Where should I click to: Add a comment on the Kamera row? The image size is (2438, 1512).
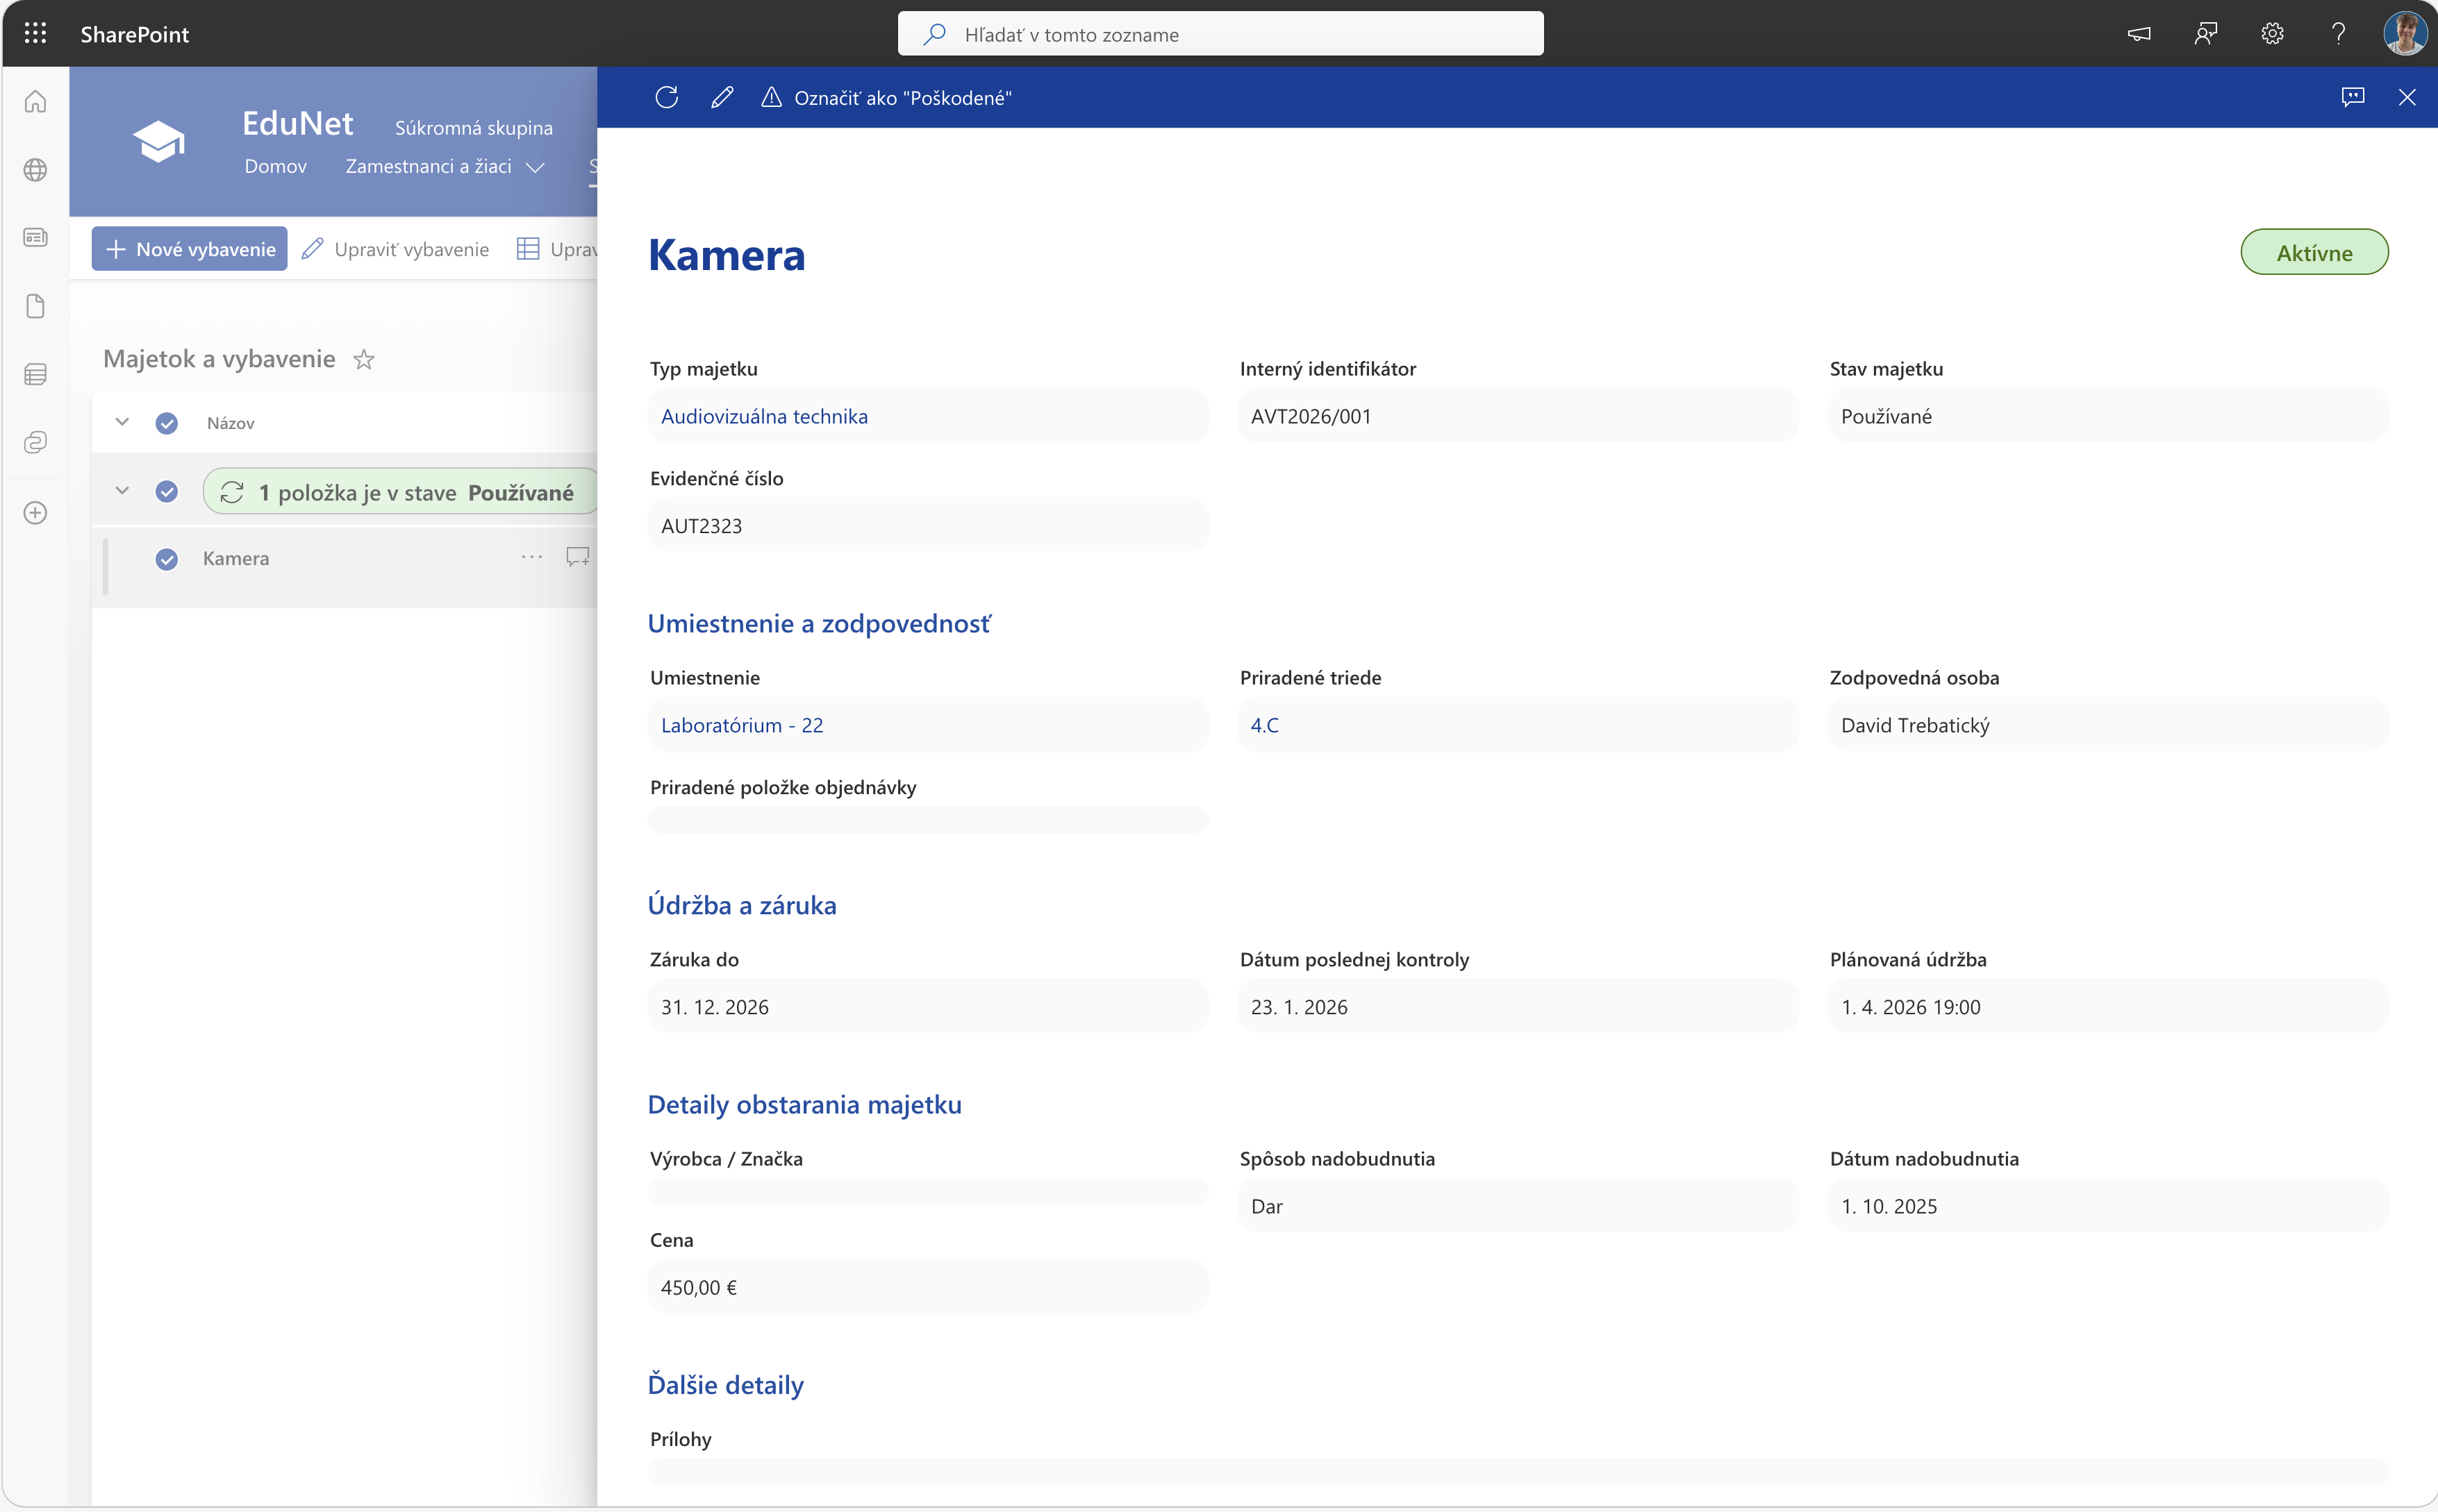(577, 557)
